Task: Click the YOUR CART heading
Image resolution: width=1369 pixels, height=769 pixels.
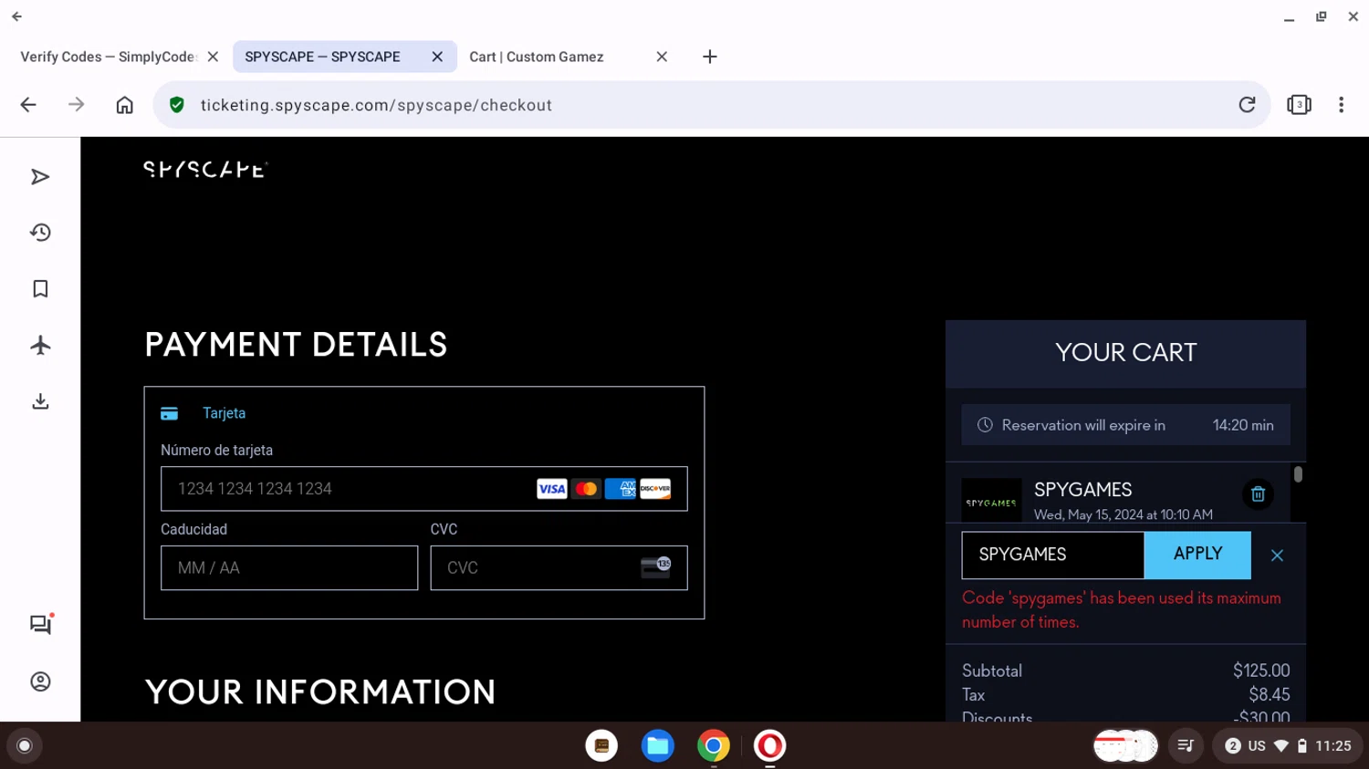Action: pyautogui.click(x=1125, y=353)
